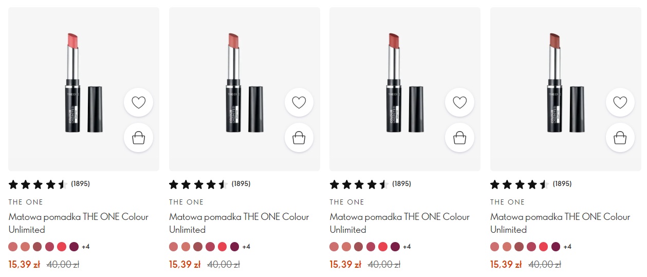The height and width of the screenshot is (277, 647).
Task: Expand +4 shades on fourth product
Action: (x=567, y=247)
